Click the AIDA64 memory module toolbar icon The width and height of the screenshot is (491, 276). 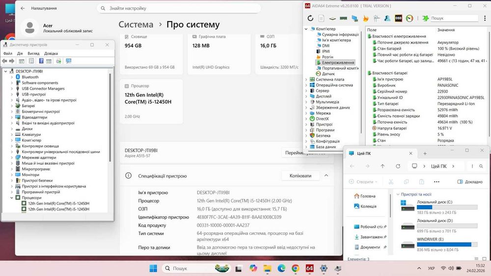344,18
